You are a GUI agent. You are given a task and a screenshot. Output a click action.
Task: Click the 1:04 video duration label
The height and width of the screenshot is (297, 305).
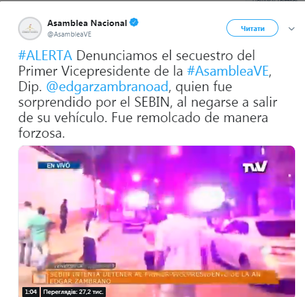click(x=31, y=291)
